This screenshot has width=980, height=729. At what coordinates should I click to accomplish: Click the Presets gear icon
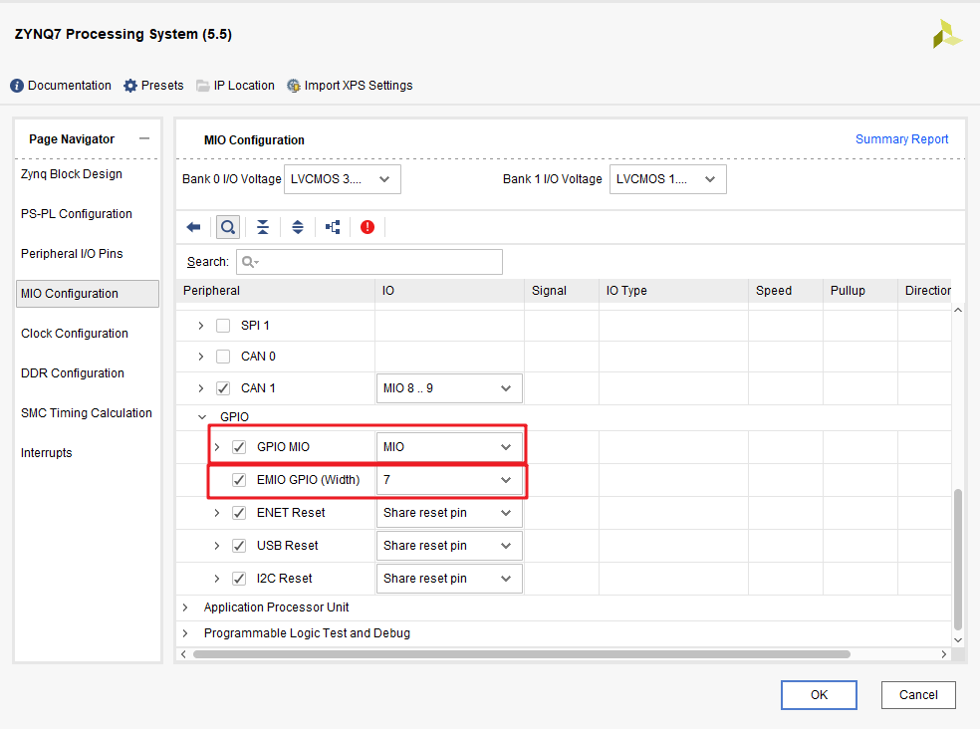tap(130, 86)
